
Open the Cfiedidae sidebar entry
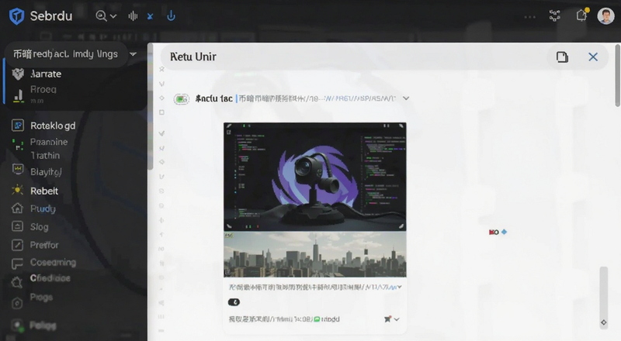click(50, 278)
